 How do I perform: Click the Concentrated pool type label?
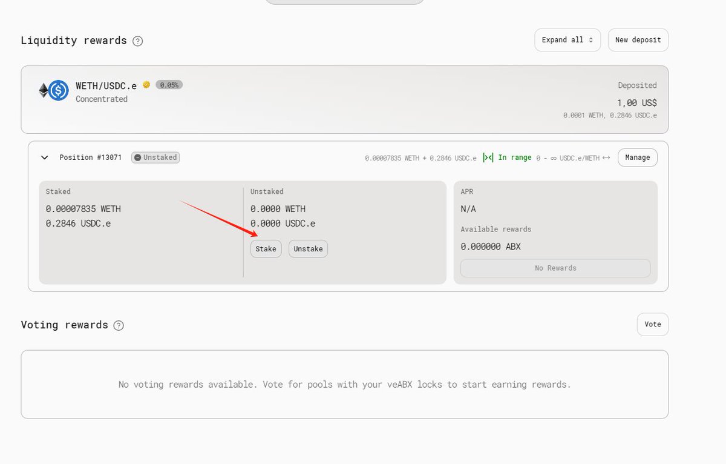[x=102, y=99]
